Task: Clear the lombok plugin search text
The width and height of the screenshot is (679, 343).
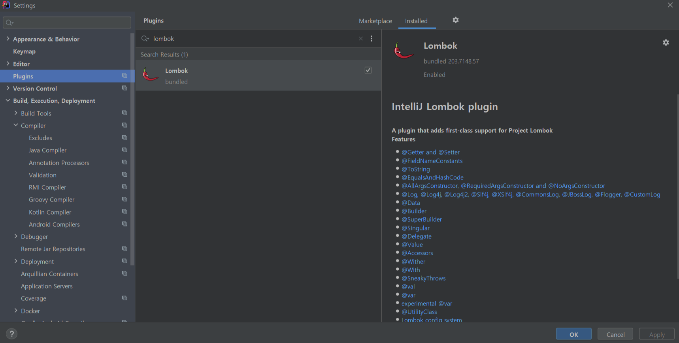Action: tap(361, 38)
